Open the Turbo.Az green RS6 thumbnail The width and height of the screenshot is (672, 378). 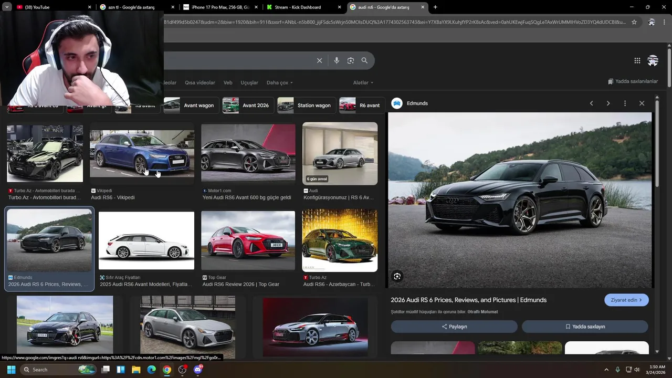pyautogui.click(x=340, y=240)
